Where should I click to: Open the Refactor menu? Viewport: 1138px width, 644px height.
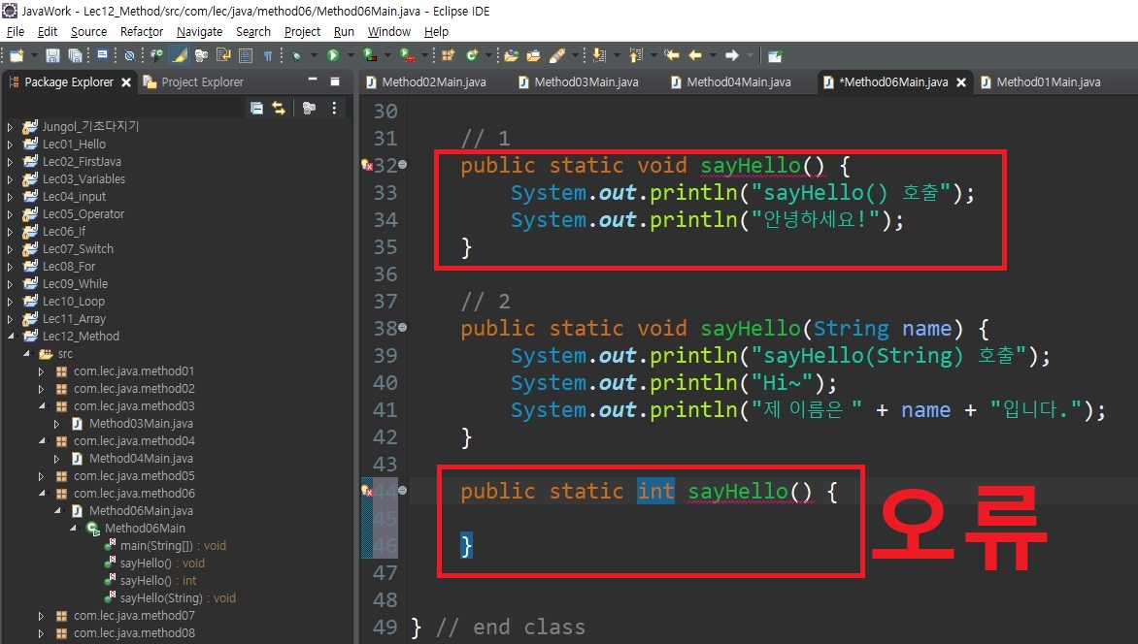[x=142, y=32]
